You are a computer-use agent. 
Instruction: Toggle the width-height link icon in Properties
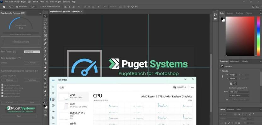(x=222, y=77)
